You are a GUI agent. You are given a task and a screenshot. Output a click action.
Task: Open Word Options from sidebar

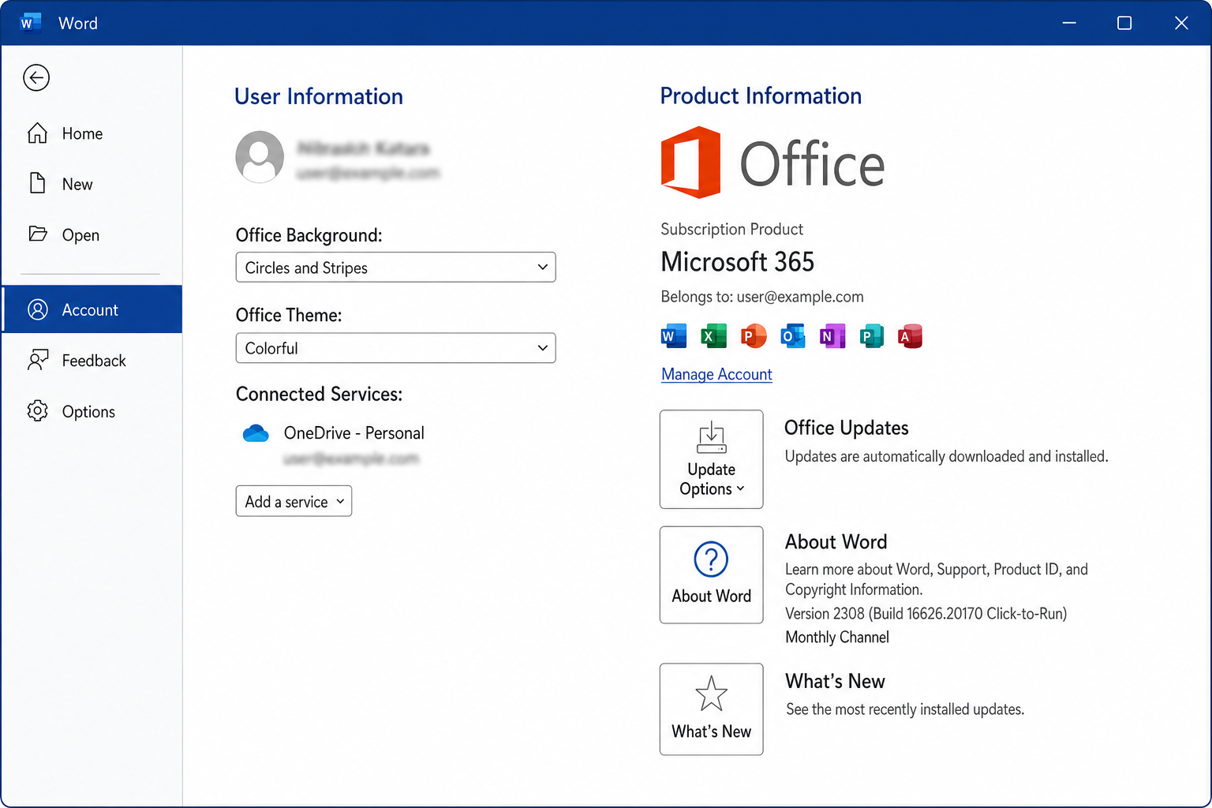tap(92, 411)
